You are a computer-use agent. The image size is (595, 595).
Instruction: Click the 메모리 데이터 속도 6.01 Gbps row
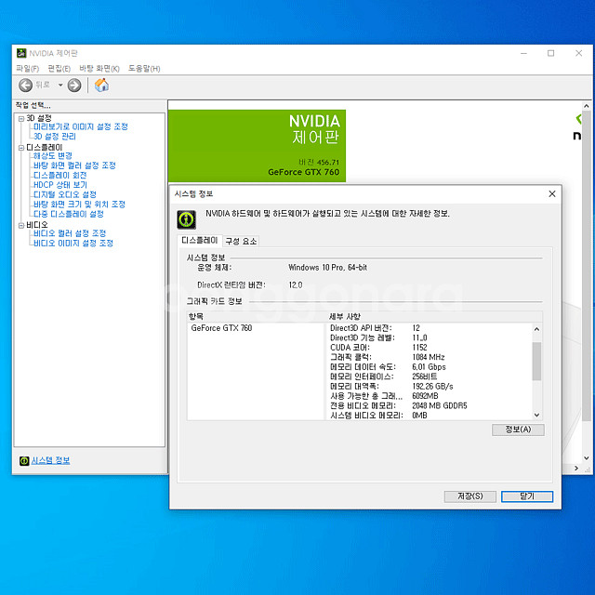point(430,367)
